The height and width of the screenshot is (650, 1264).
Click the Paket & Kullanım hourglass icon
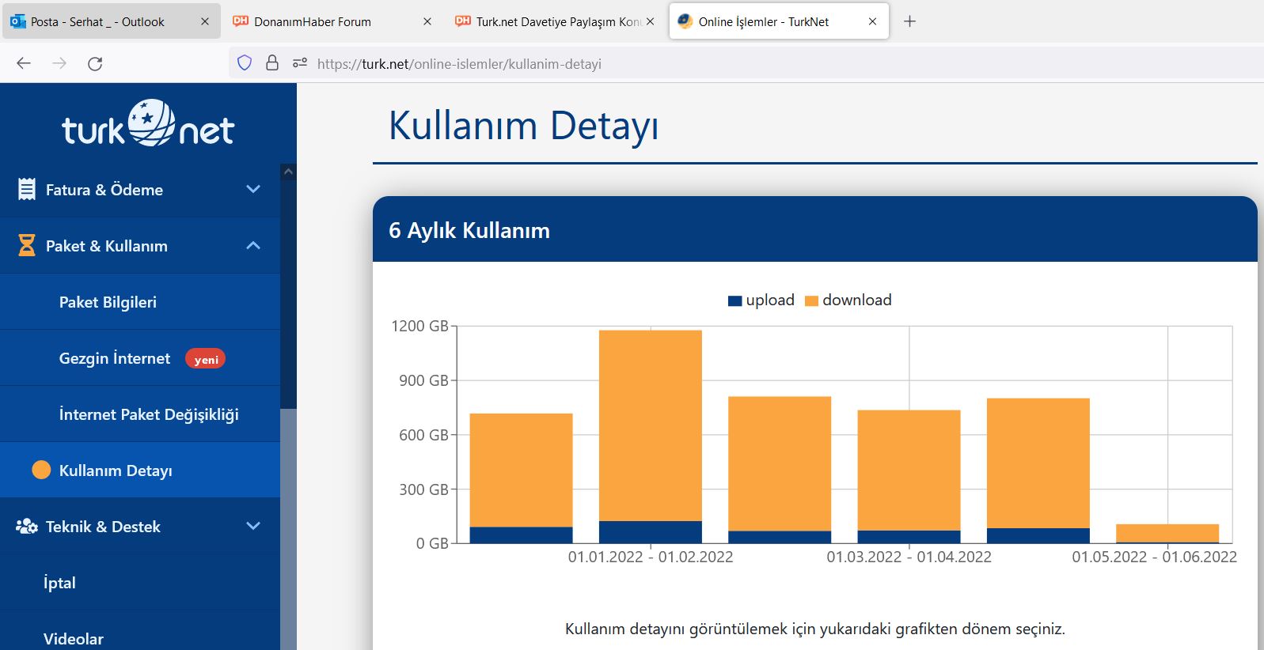pos(27,245)
